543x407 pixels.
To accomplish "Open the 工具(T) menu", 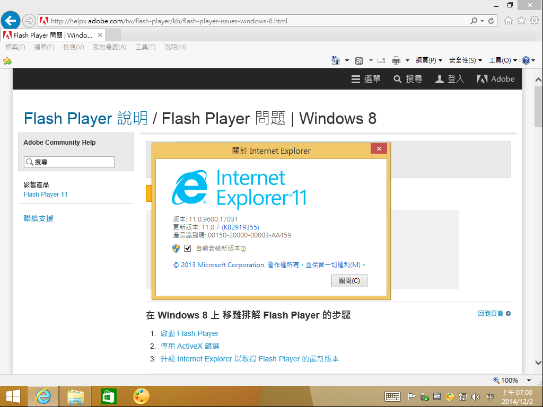I will coord(145,47).
